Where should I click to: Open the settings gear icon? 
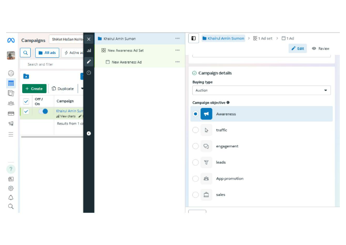[11, 188]
